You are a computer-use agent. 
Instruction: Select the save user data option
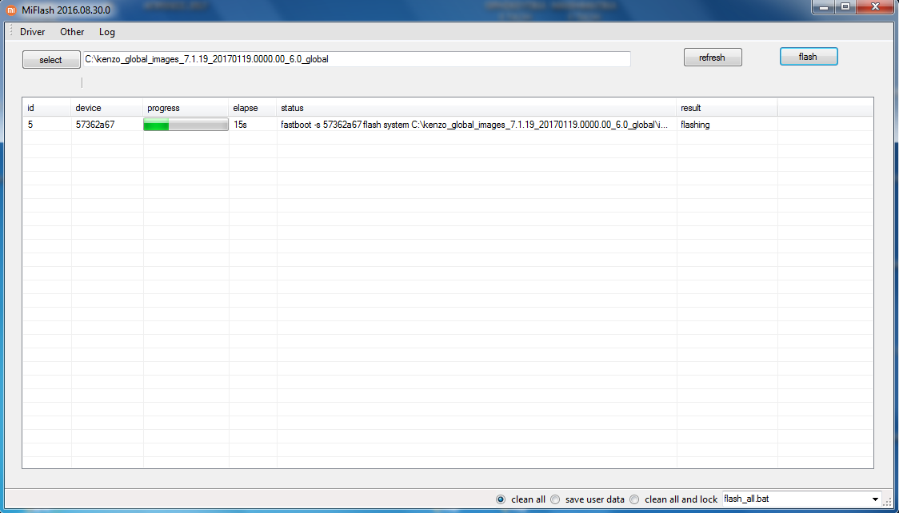[587, 499]
